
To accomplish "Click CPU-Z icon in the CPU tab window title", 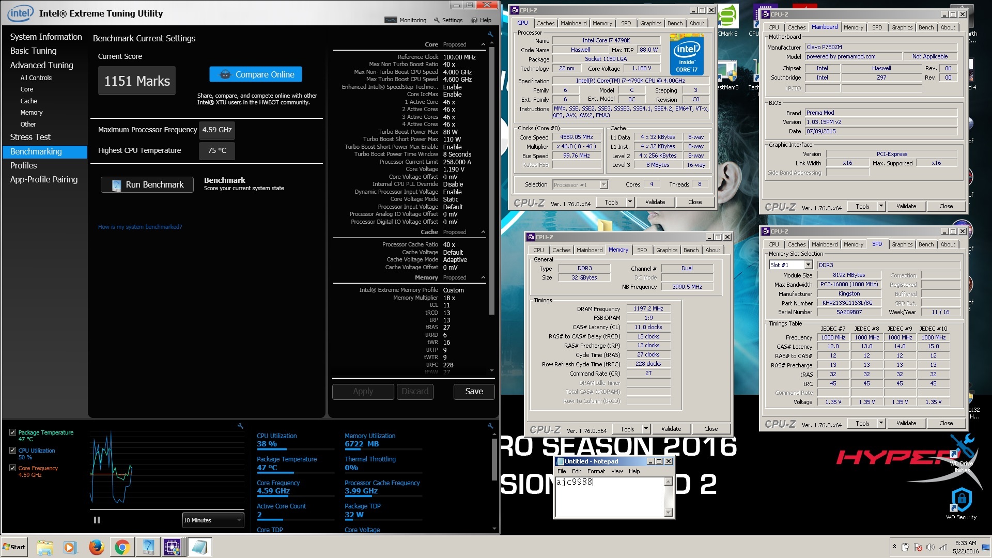I will point(515,10).
